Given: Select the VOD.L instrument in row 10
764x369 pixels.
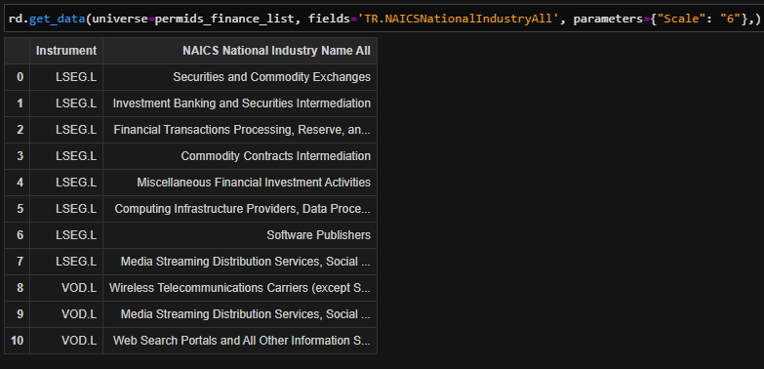Looking at the screenshot, I should [66, 341].
